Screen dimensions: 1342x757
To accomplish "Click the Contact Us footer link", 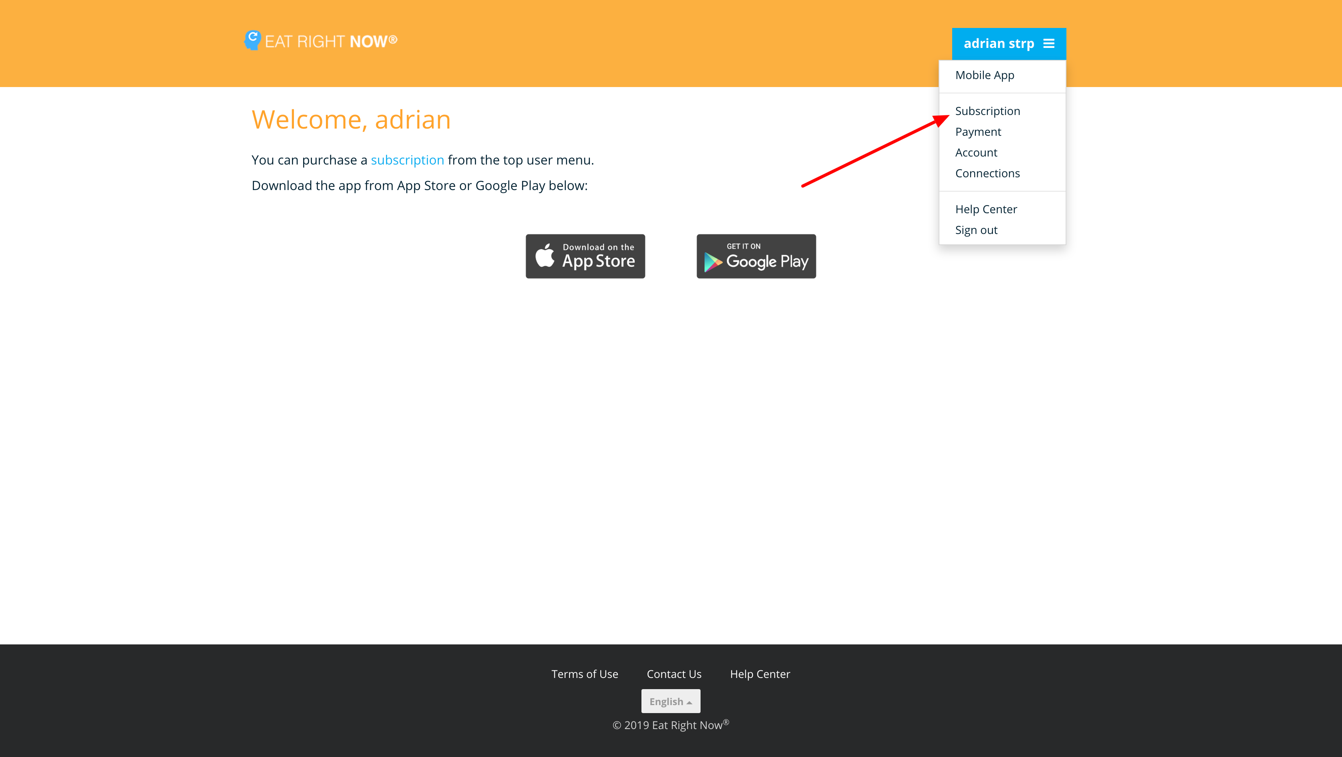I will pyautogui.click(x=674, y=674).
